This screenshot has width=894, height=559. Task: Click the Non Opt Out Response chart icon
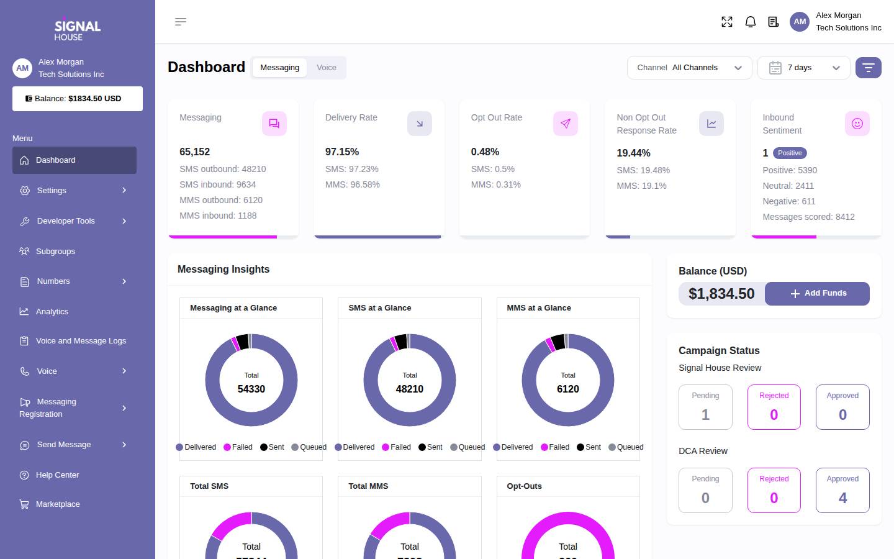(x=711, y=124)
